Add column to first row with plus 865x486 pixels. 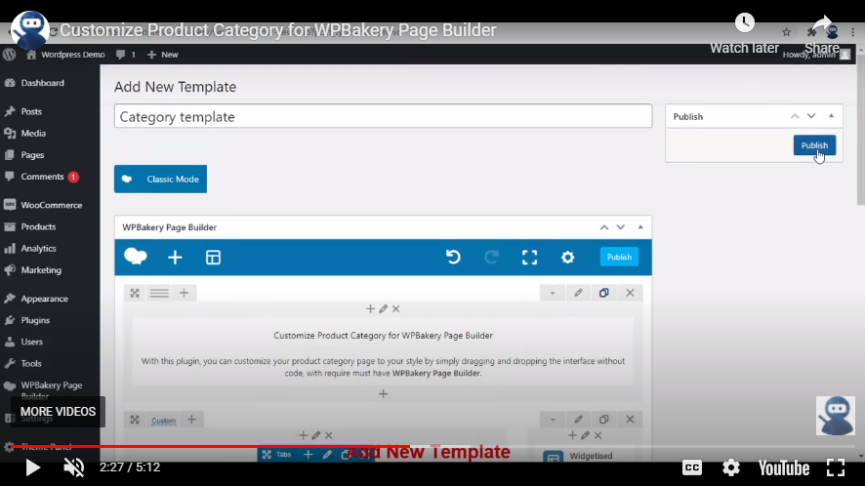184,293
